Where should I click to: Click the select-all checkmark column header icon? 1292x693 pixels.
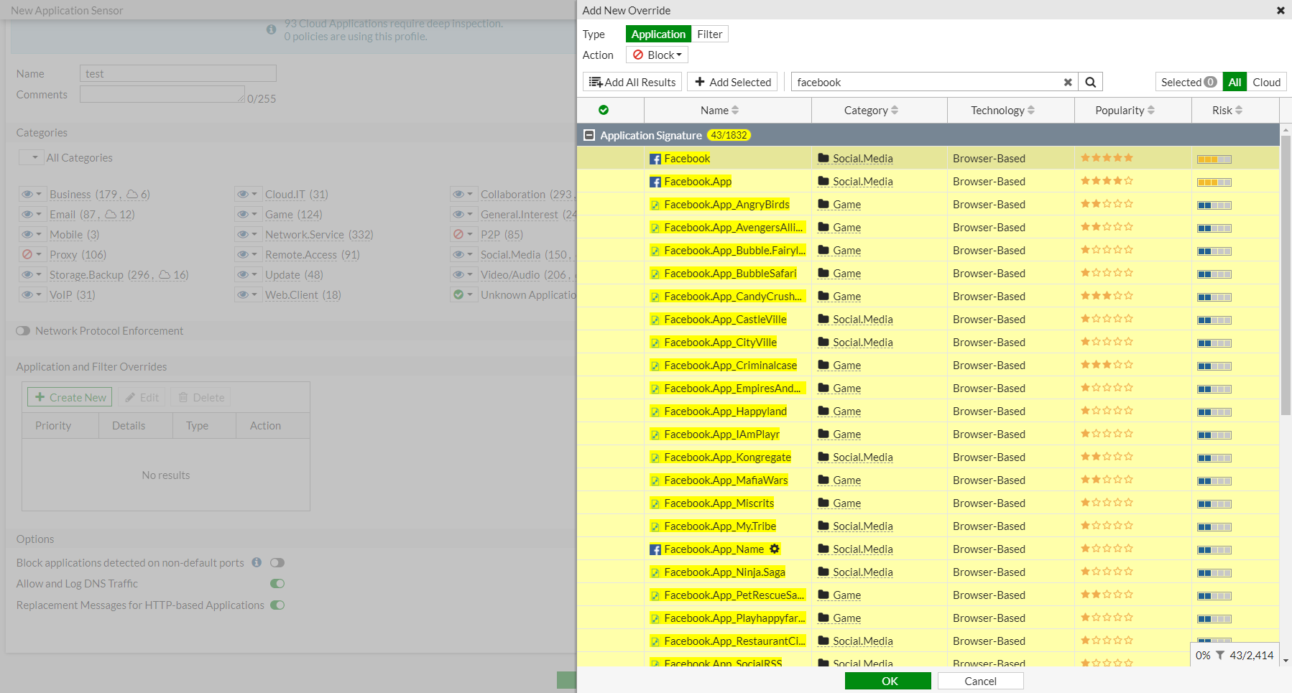coord(604,110)
